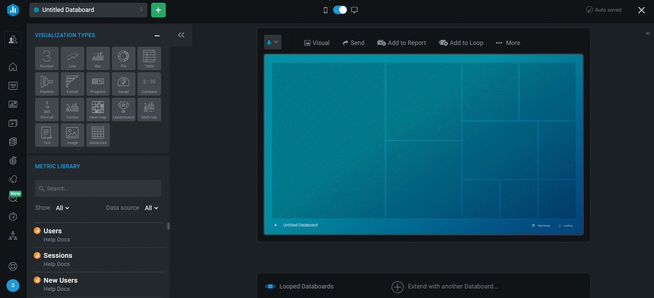The image size is (654, 298).
Task: Click the green plus add button
Action: [158, 10]
